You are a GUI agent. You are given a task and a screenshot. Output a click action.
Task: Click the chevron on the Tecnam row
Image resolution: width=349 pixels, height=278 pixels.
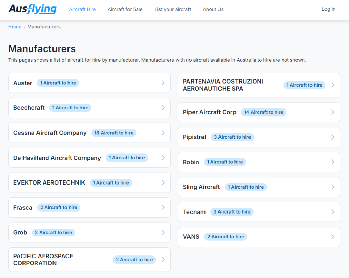pos(333,211)
